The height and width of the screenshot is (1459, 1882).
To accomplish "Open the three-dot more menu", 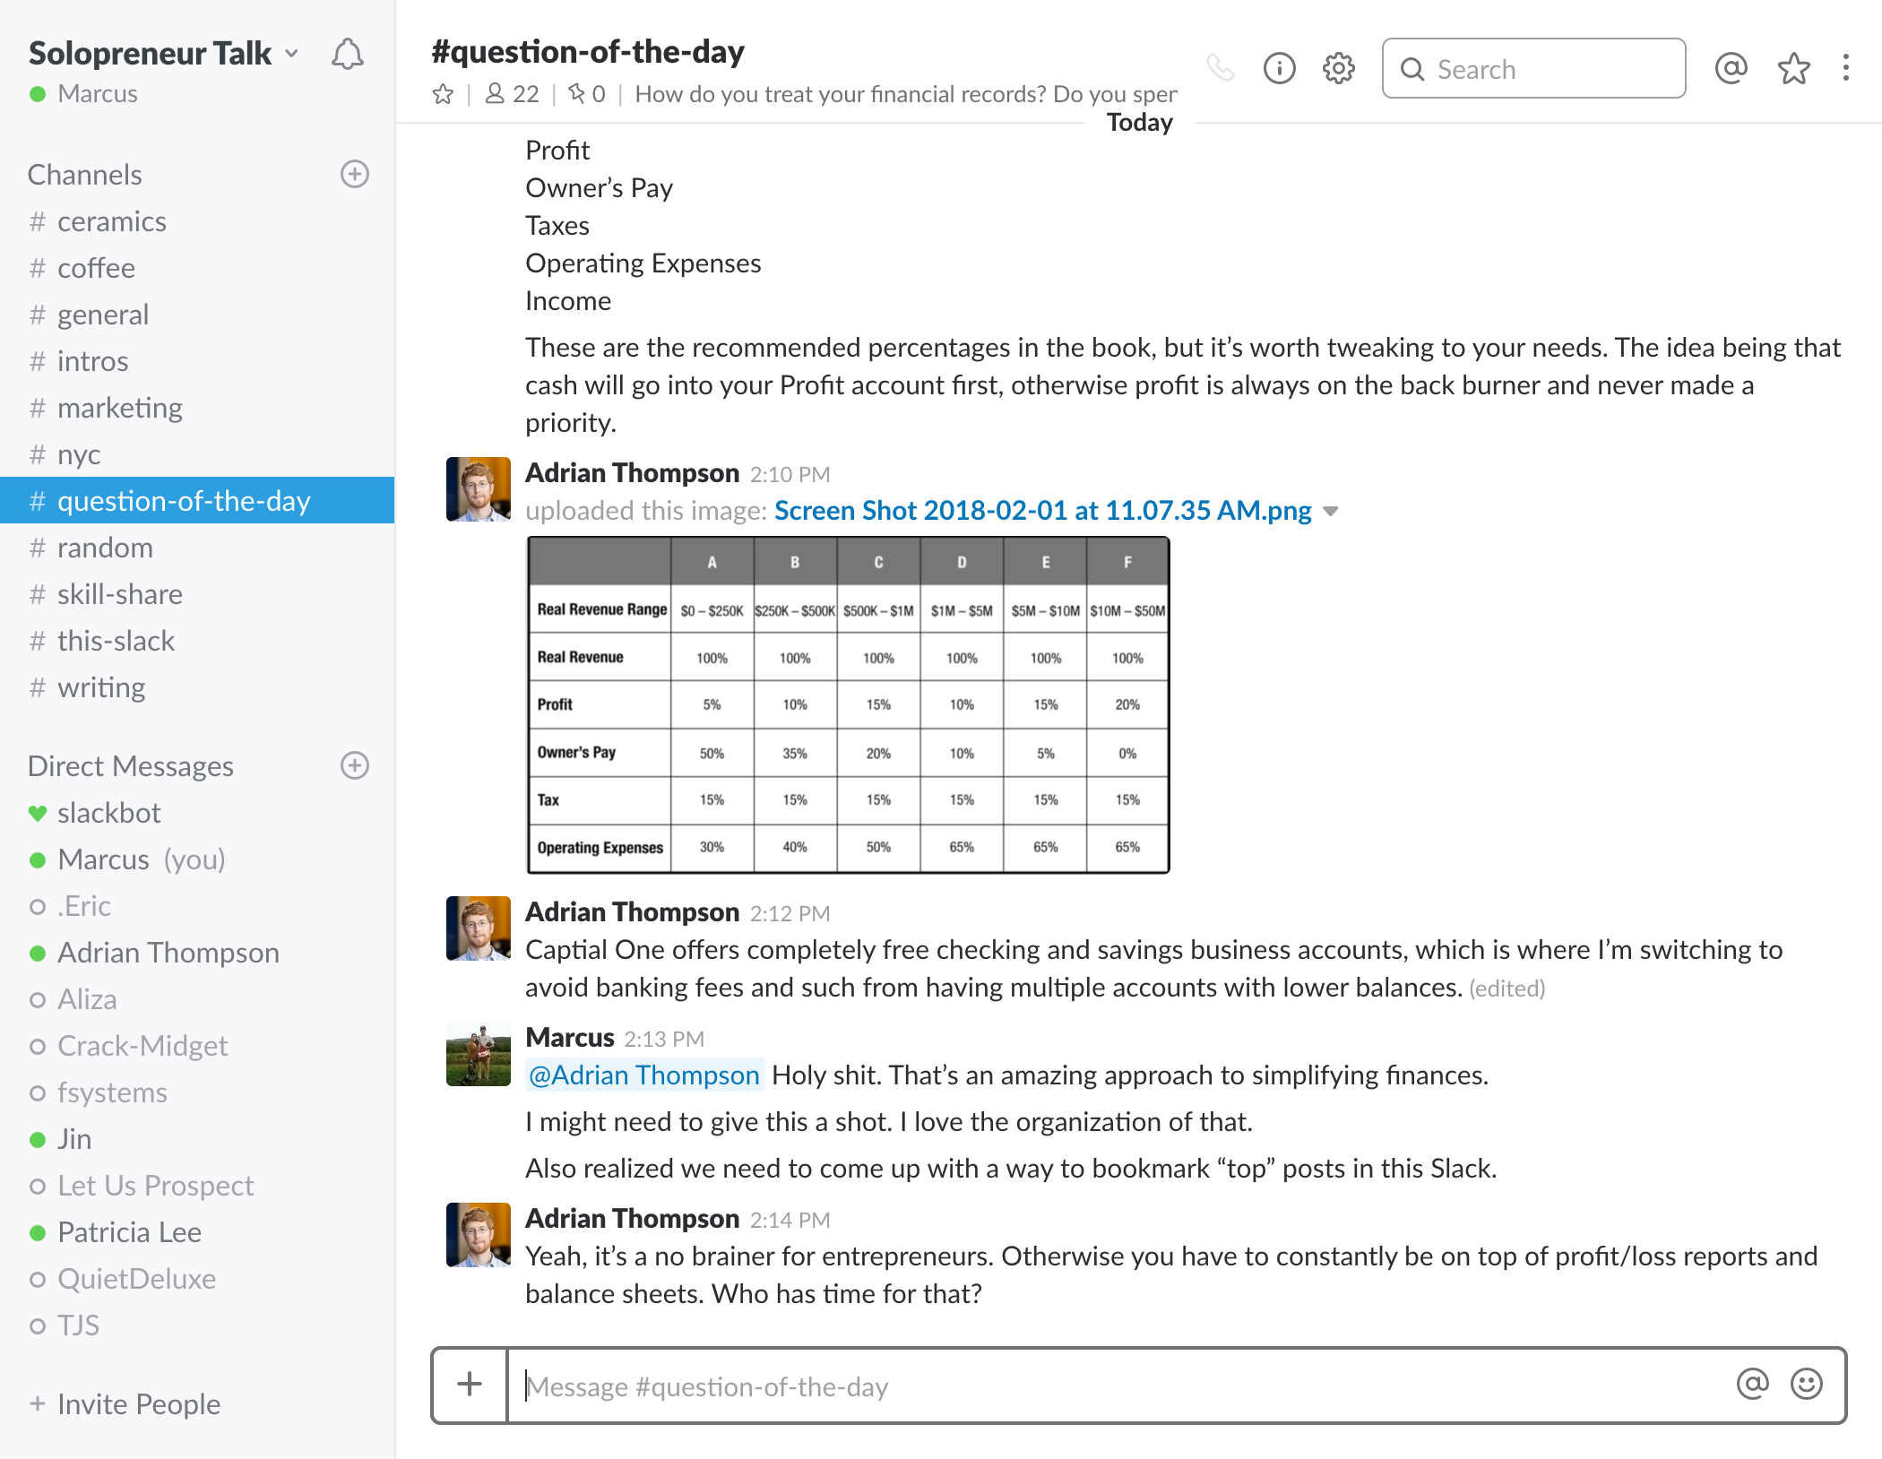I will (x=1845, y=68).
